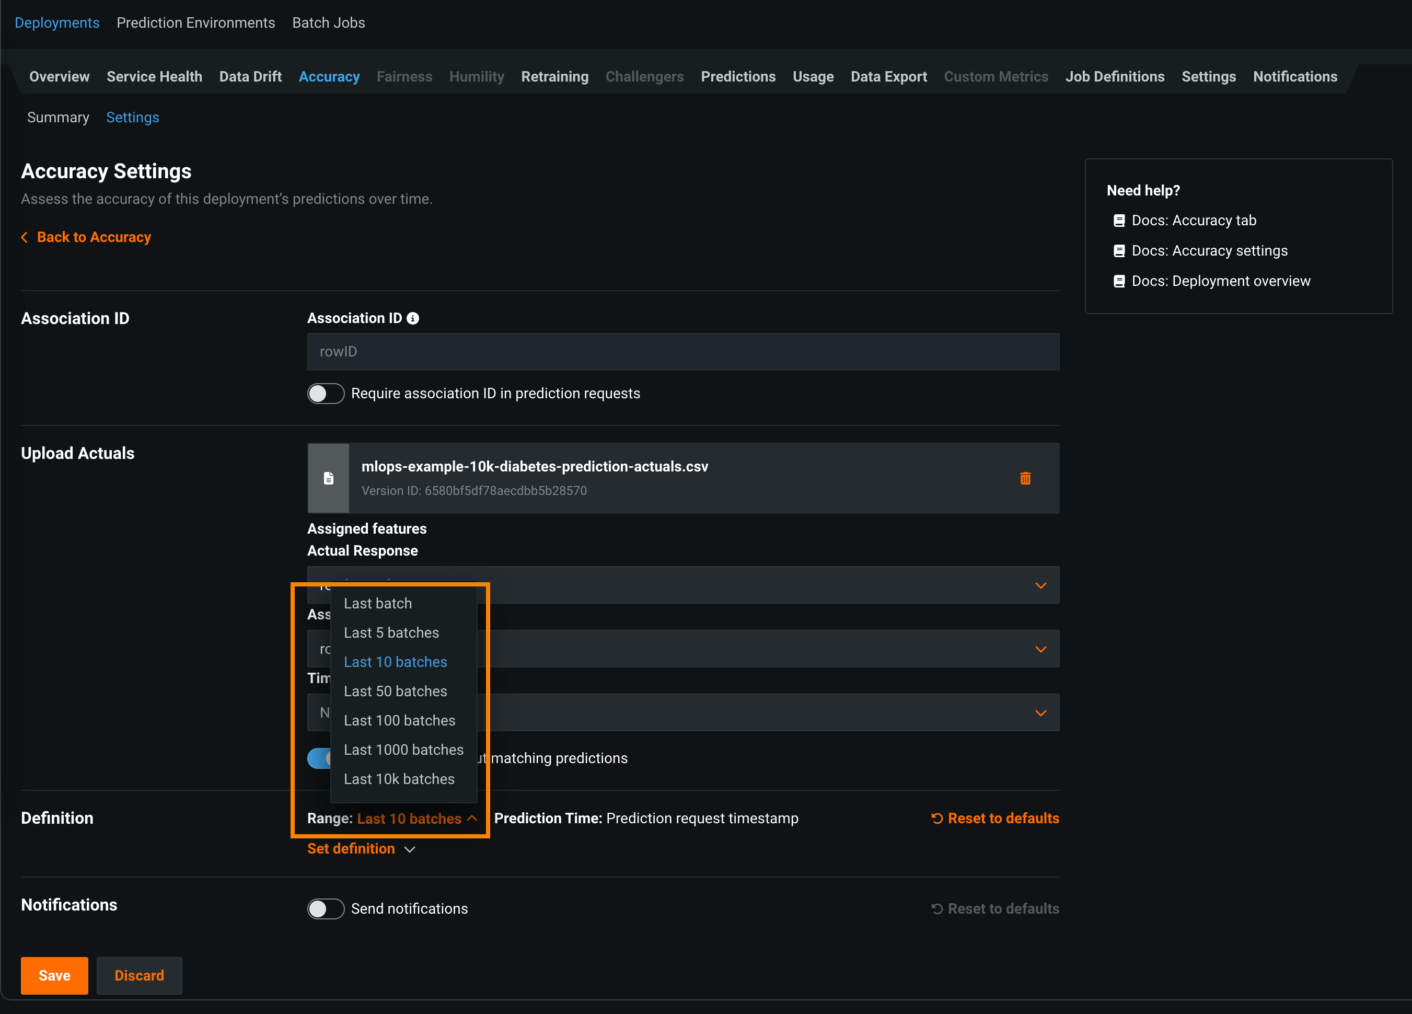Toggle the matching predictions switch
1412x1014 pixels.
(319, 758)
